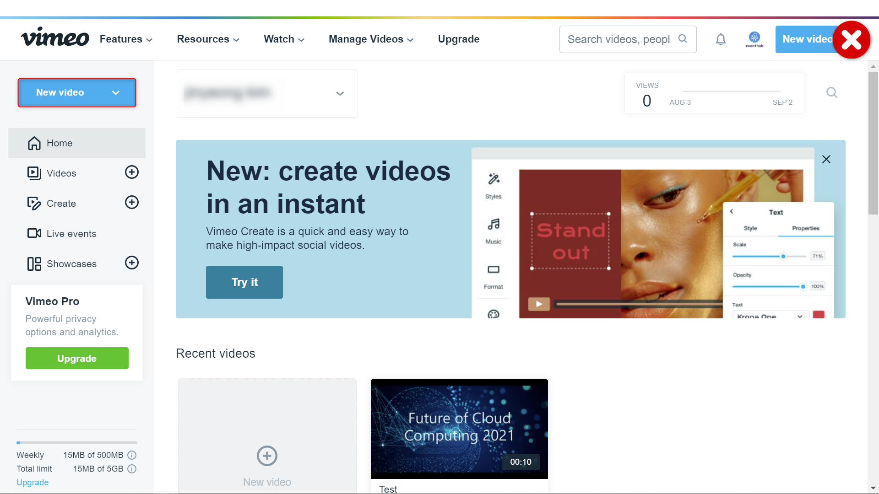Open the Resources dropdown menu
Viewport: 879px width, 494px height.
click(208, 39)
